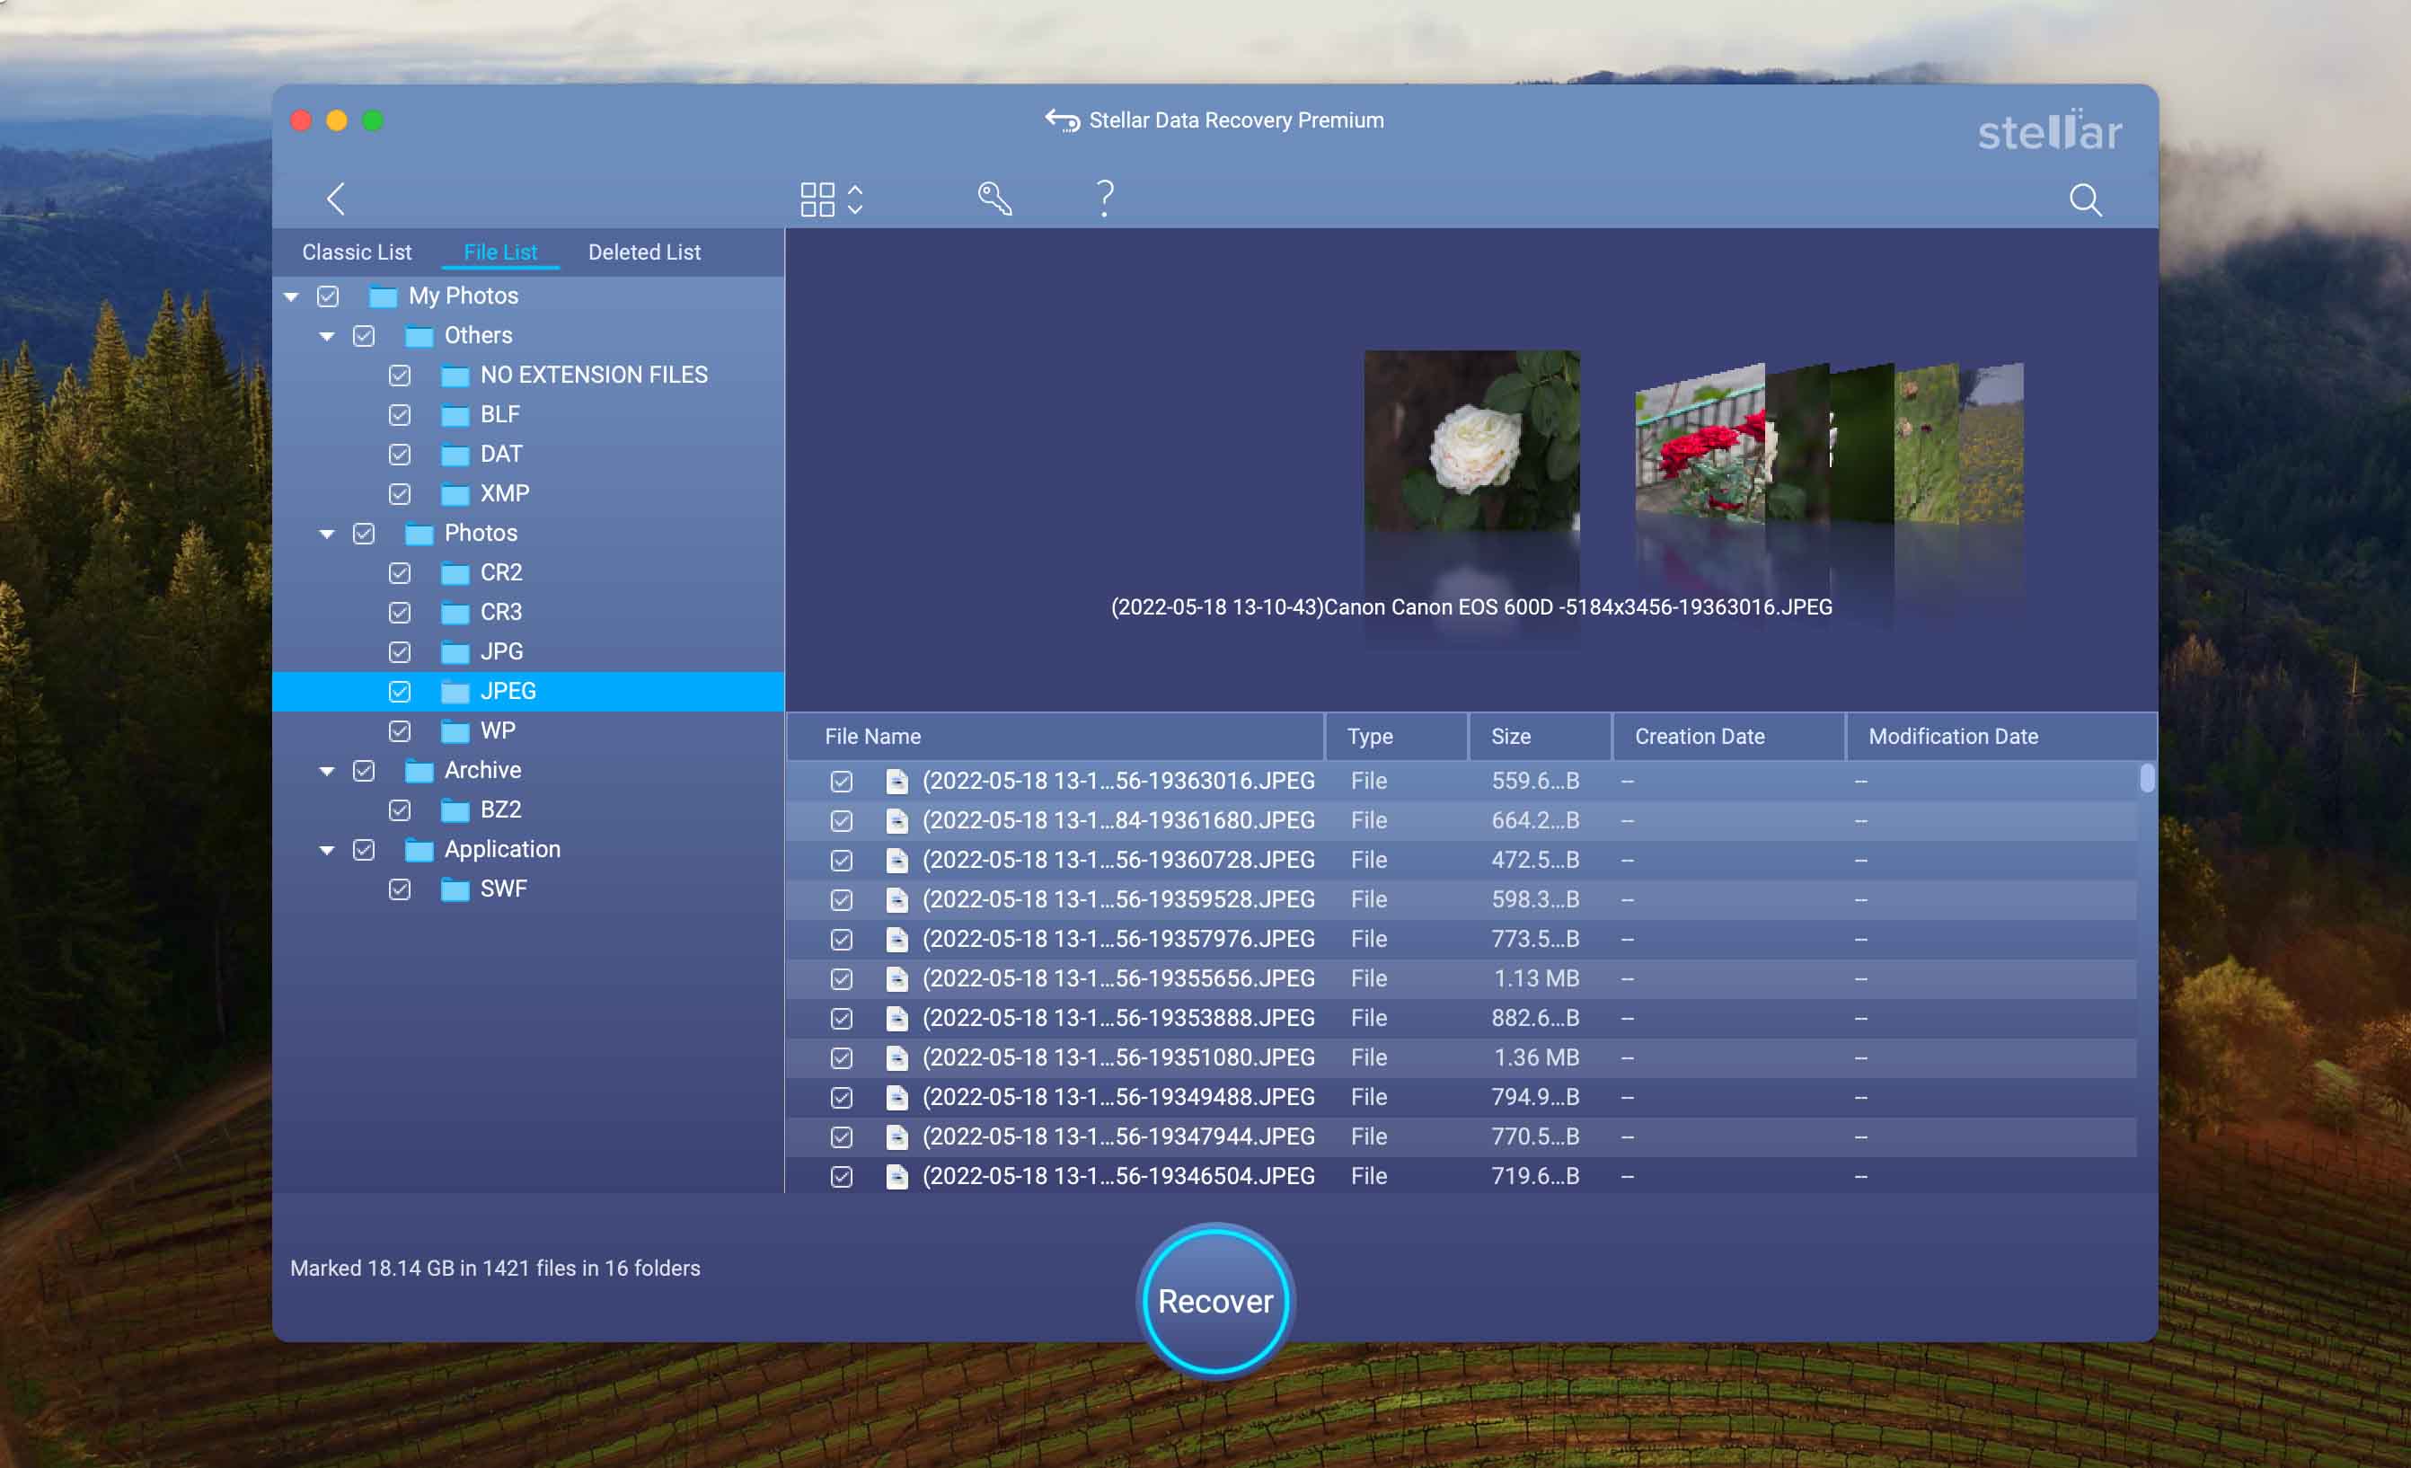This screenshot has height=1468, width=2411.
Task: Click 'Marked 18.14 GB in 1421 files' status
Action: tap(495, 1269)
